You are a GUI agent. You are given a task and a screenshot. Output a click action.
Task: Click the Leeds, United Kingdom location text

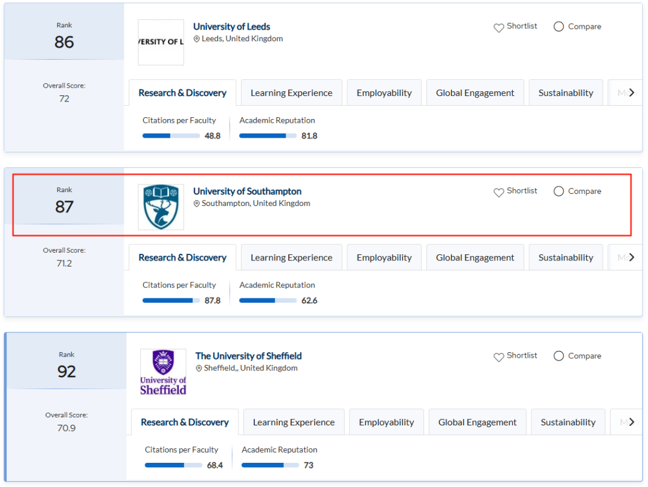pos(242,39)
